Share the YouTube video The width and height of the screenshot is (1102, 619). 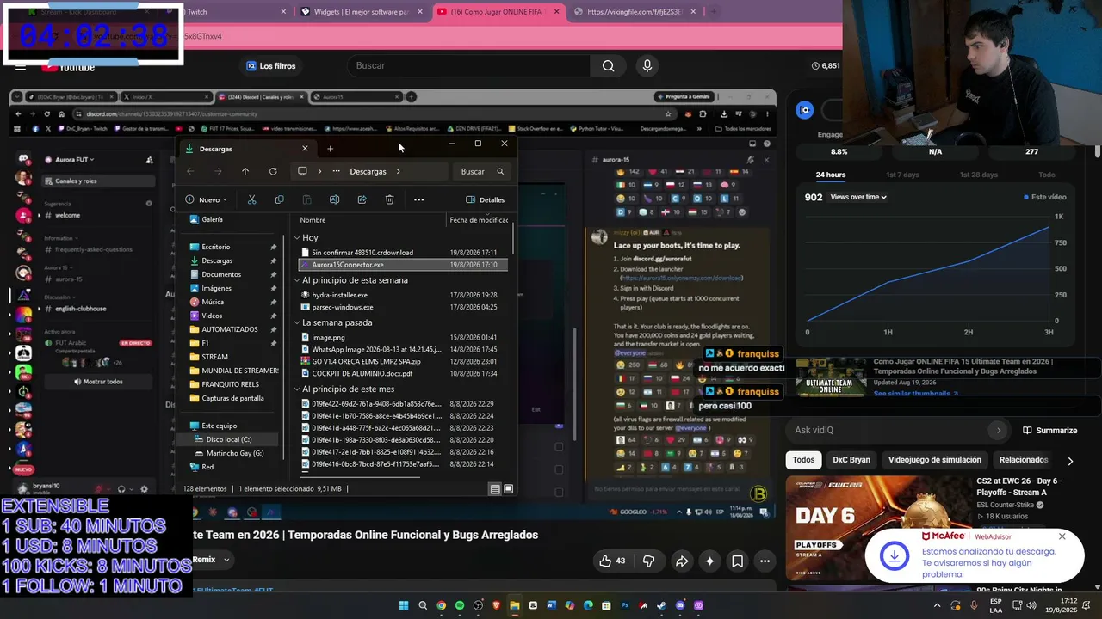tap(682, 561)
